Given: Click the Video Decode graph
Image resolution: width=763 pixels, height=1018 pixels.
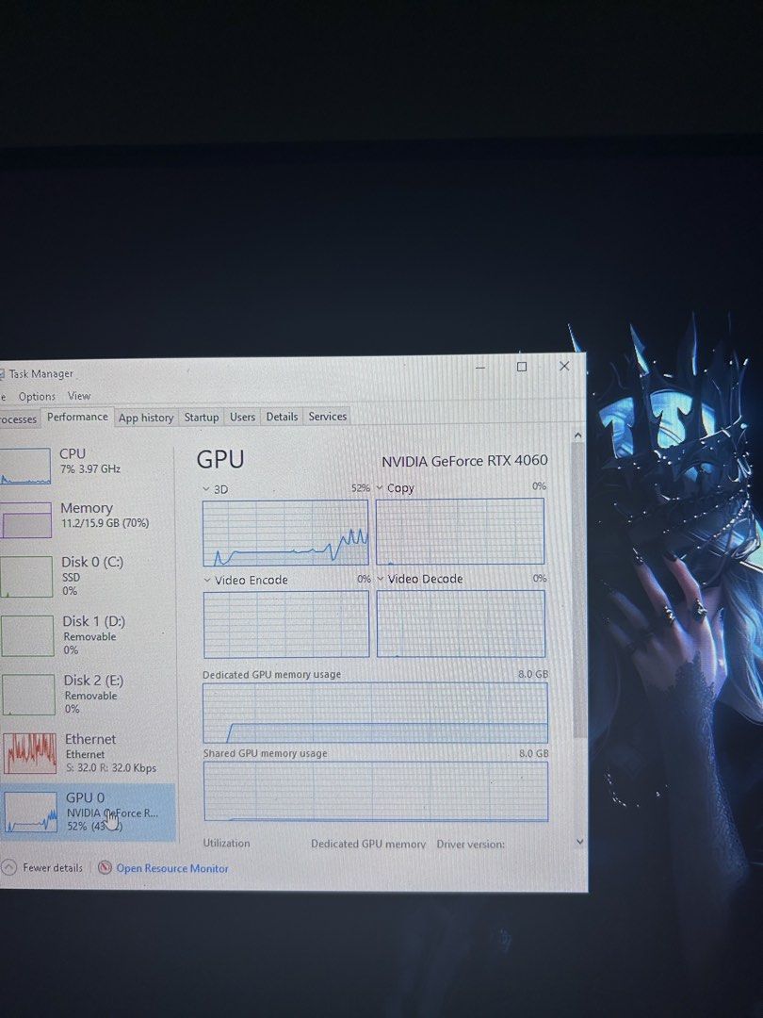Looking at the screenshot, I should click(461, 623).
